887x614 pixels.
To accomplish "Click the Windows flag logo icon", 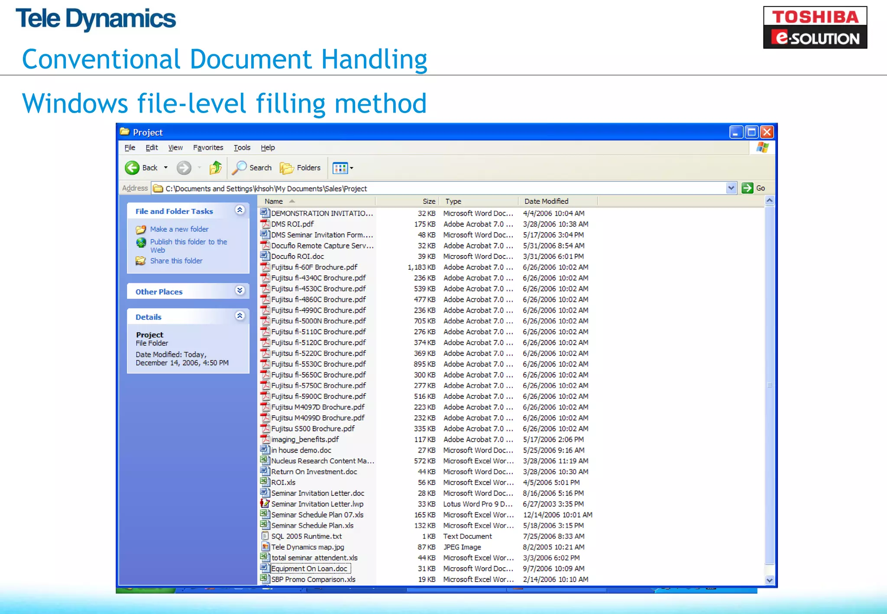I will click(x=762, y=148).
